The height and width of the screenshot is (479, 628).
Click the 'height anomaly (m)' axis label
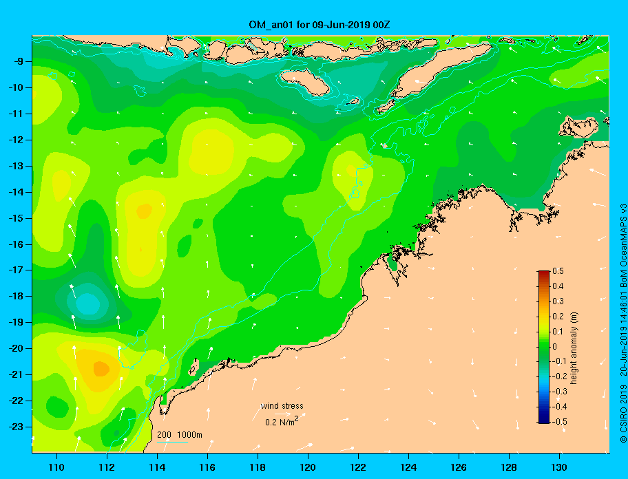pyautogui.click(x=574, y=348)
